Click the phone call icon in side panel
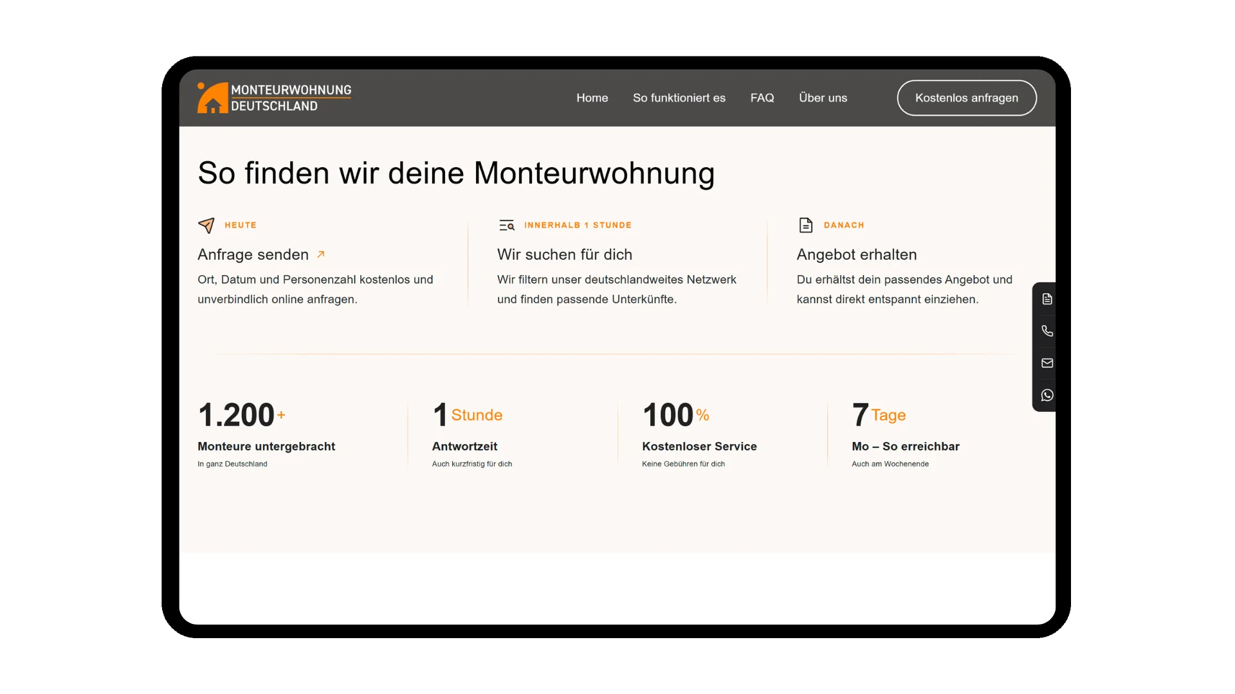The width and height of the screenshot is (1235, 694). point(1047,331)
